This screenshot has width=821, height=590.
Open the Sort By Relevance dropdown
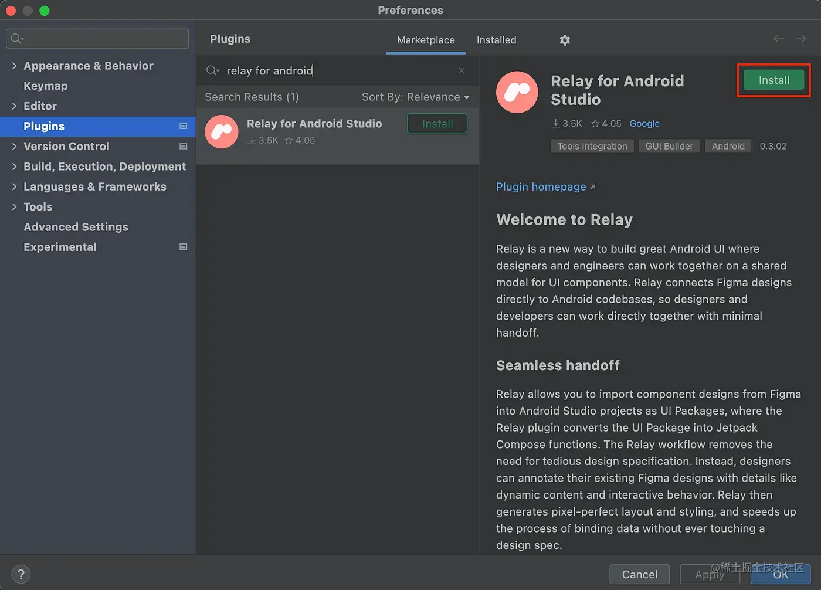(x=415, y=97)
